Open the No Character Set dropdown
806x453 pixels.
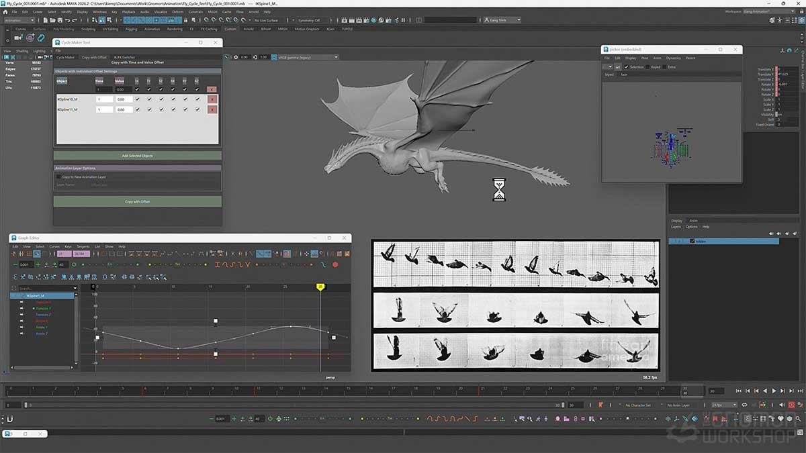coord(638,405)
